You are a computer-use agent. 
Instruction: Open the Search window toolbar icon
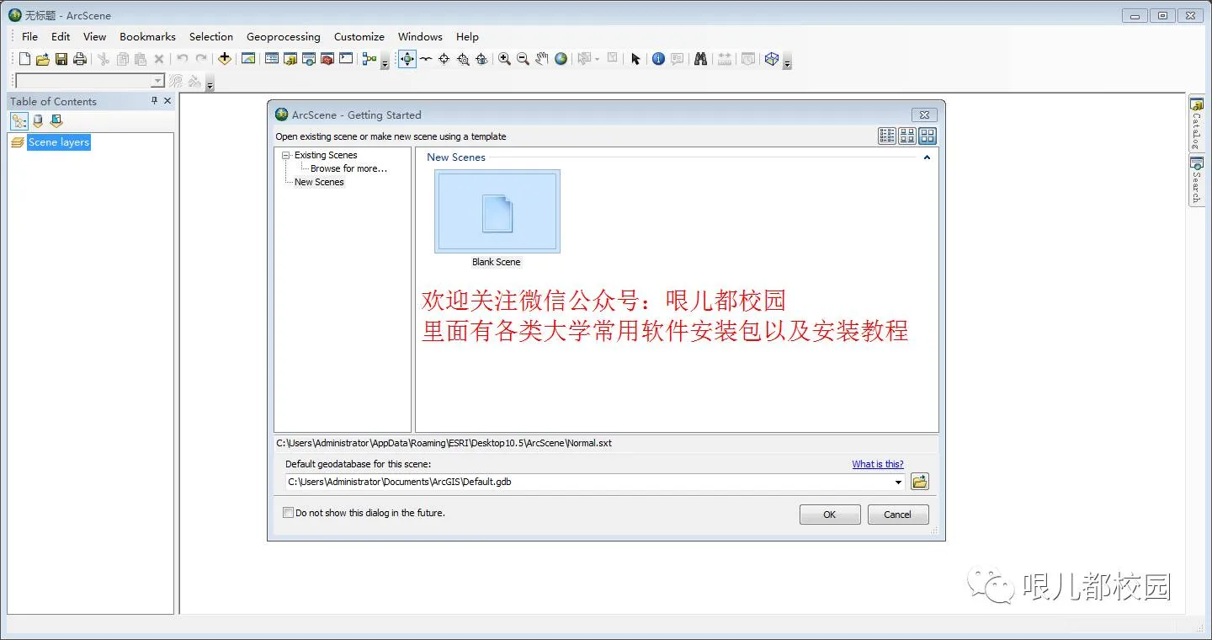[x=309, y=59]
